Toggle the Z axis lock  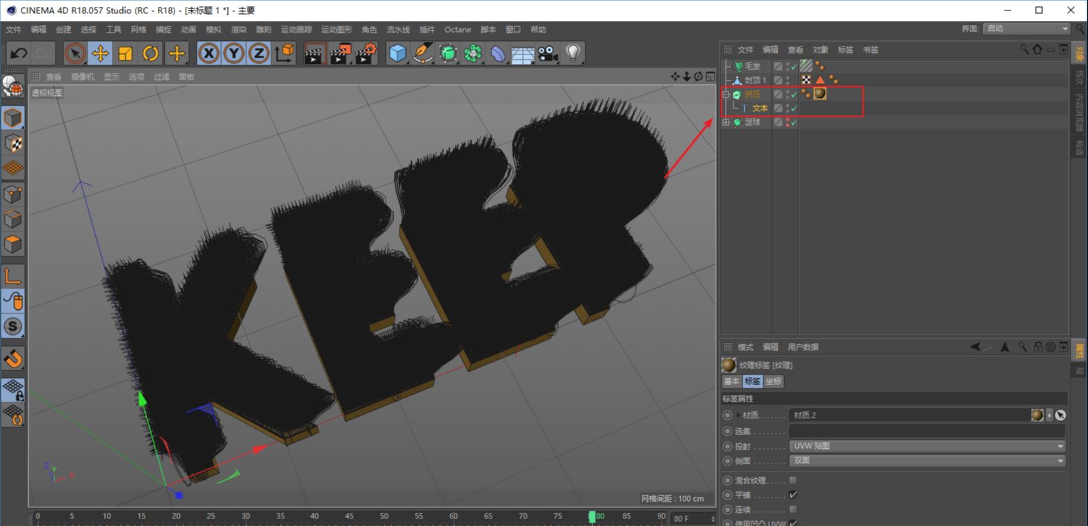tap(259, 54)
